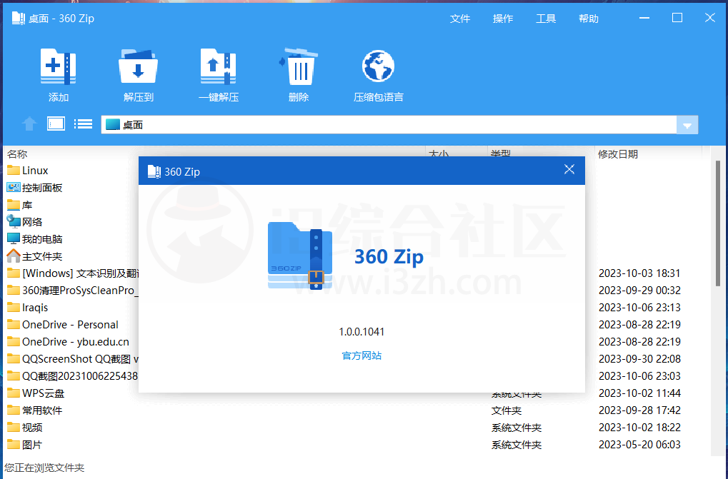Switch to large icon view button
The width and height of the screenshot is (728, 479).
click(x=56, y=123)
